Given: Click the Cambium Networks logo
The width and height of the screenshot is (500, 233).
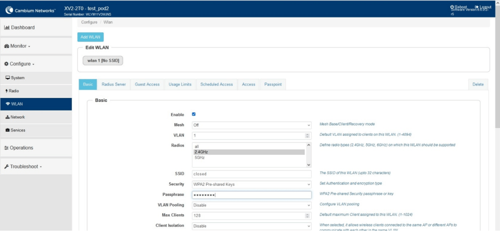Looking at the screenshot, I should 28,9.
